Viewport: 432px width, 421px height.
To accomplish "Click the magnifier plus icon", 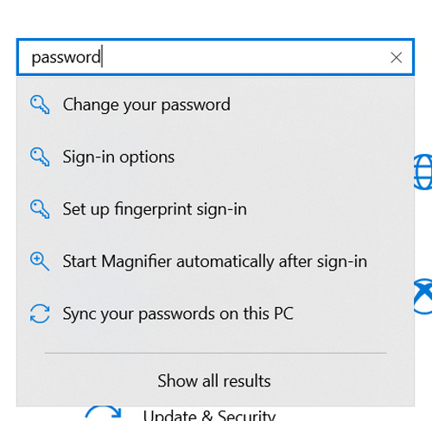I will 40,261.
